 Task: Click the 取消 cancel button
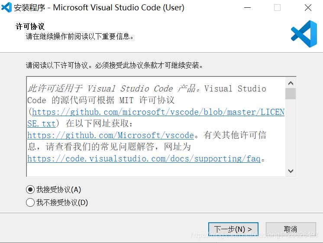click(x=291, y=229)
